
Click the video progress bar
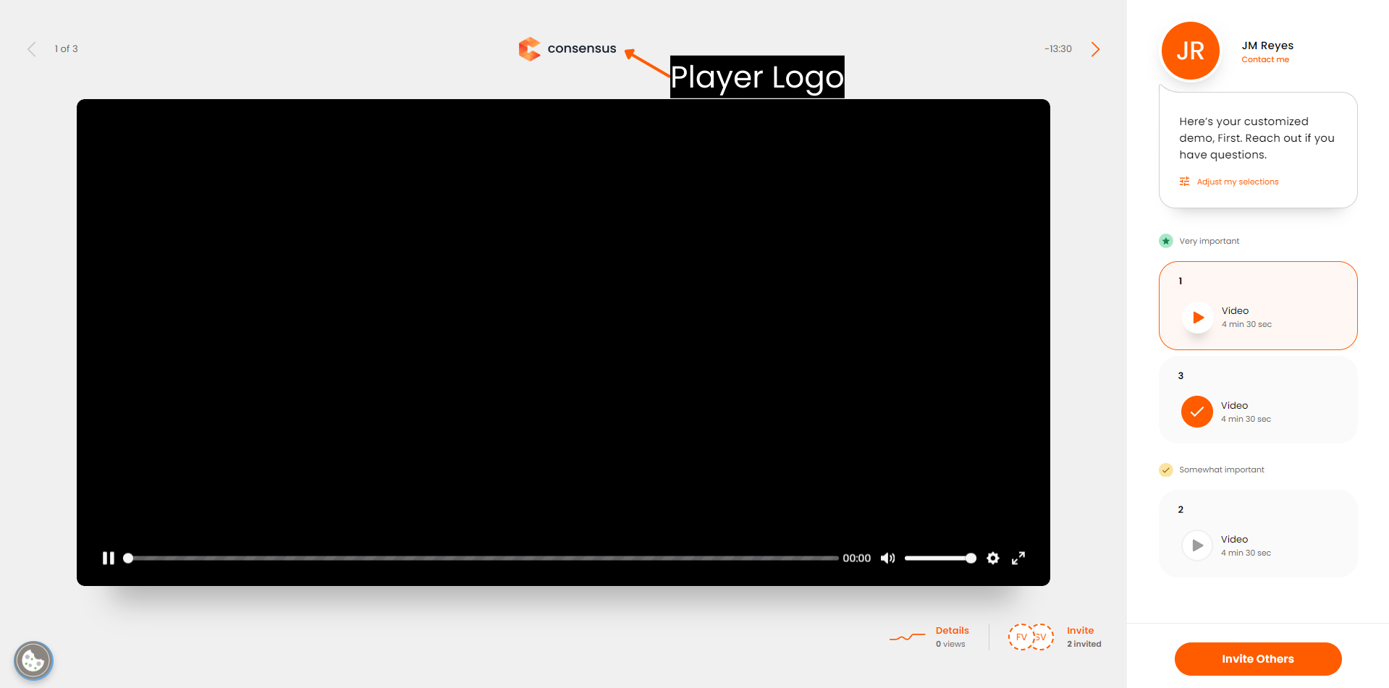482,558
